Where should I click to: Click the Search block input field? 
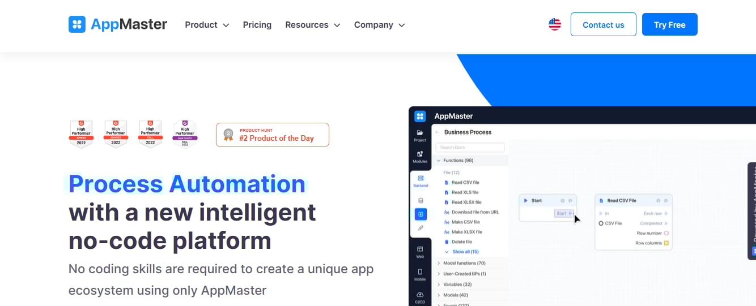(x=470, y=148)
